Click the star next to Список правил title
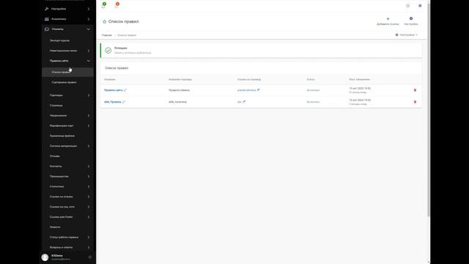469x264 pixels. (x=104, y=21)
